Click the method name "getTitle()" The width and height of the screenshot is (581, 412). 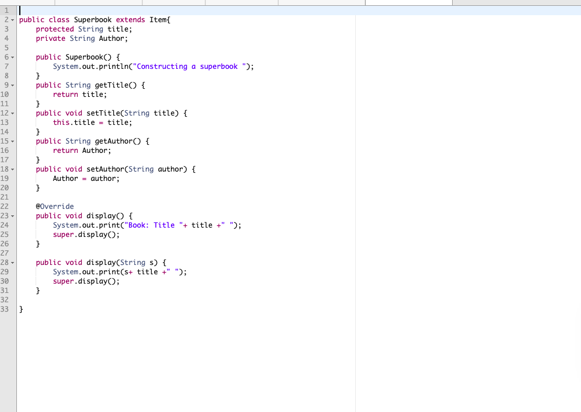pyautogui.click(x=116, y=85)
